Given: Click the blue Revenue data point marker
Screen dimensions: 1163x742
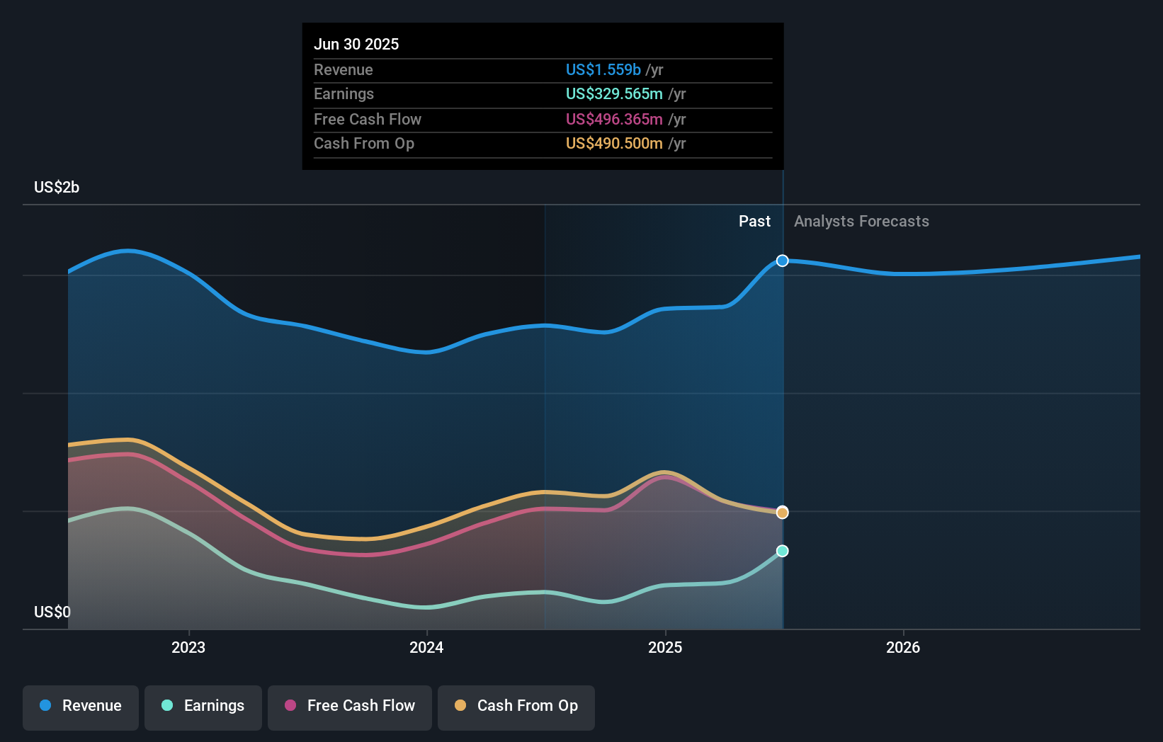Looking at the screenshot, I should pos(782,261).
